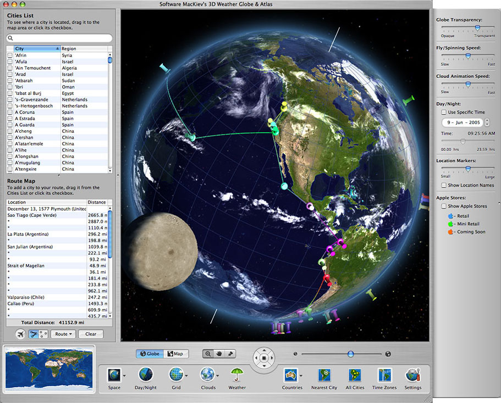The width and height of the screenshot is (501, 403).
Task: Click the down arrow on navigation pad
Action: pos(264,366)
